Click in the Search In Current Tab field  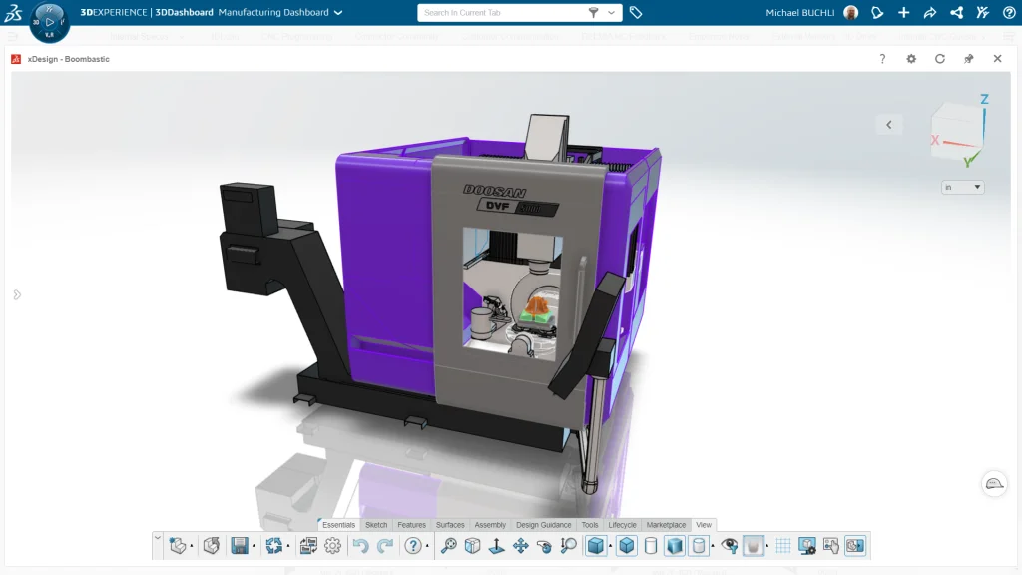(x=499, y=13)
